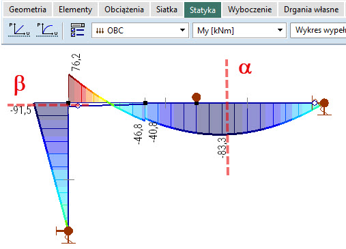The image size is (346, 249).
Task: Open the My [kNm] result type dropdown
Action: pyautogui.click(x=240, y=30)
